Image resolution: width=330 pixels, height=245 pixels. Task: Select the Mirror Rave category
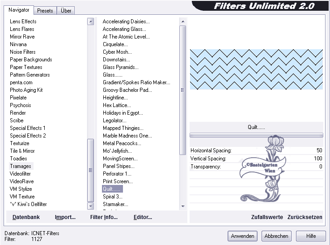(22, 37)
